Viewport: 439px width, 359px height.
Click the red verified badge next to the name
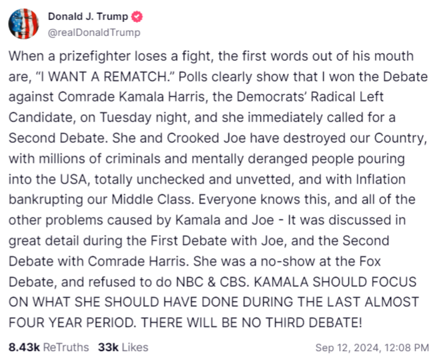[x=137, y=17]
